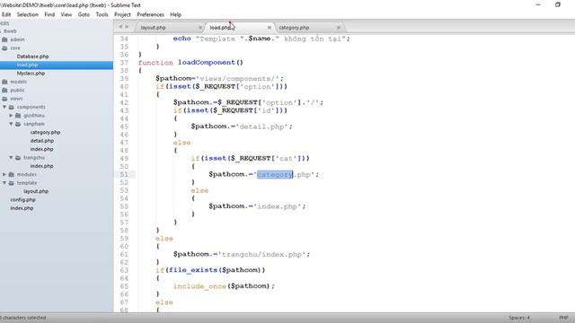Open the View menu
575x323 pixels.
click(66, 14)
